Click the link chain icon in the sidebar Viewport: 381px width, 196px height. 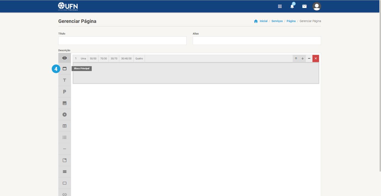[65, 194]
